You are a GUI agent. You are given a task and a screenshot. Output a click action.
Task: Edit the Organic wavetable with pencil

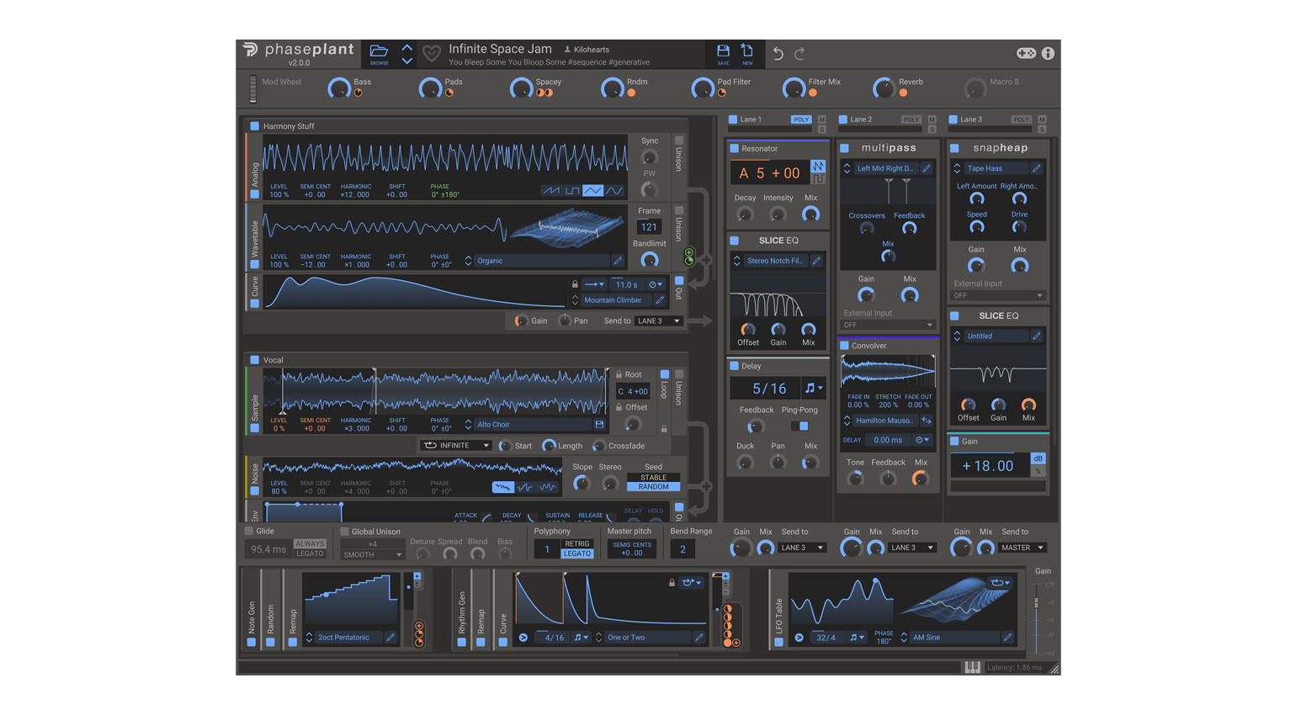tap(618, 261)
